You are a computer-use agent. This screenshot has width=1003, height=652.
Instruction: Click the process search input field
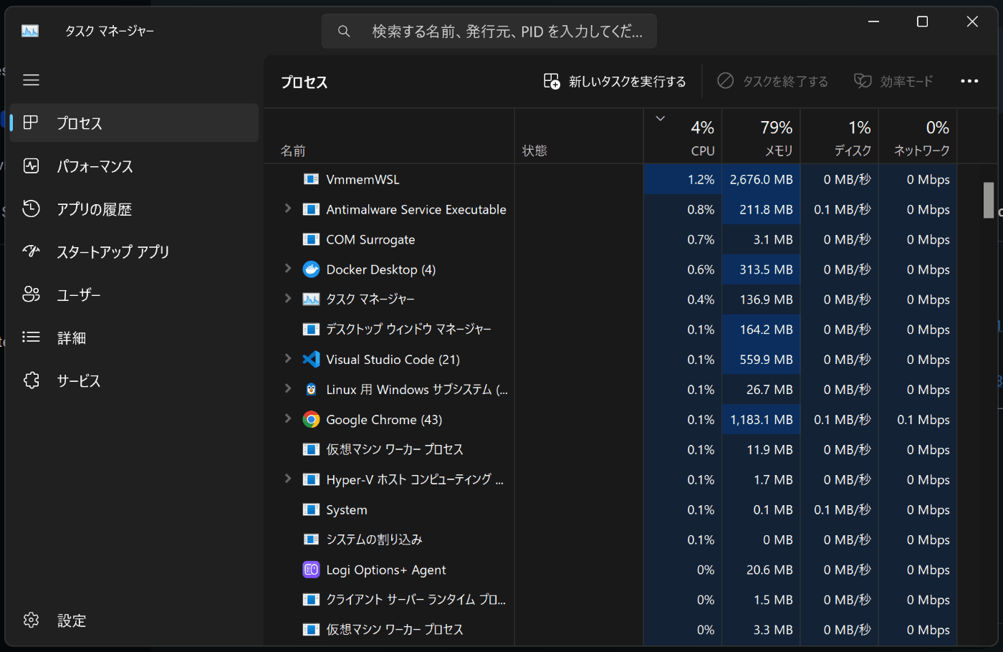(489, 32)
